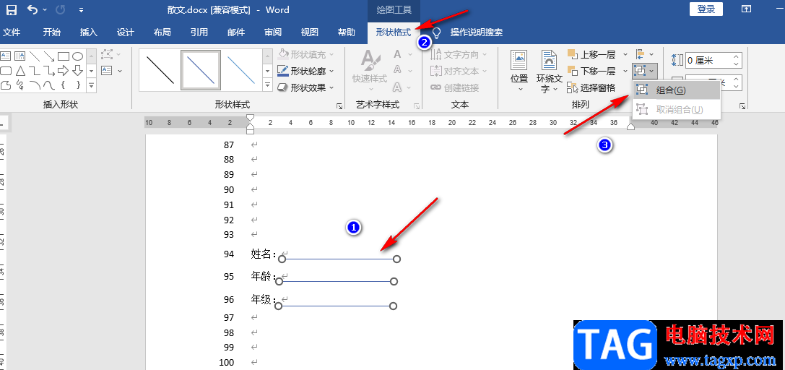Viewport: 785px width, 370px height.
Task: Open the undo history dropdown
Action: point(45,9)
